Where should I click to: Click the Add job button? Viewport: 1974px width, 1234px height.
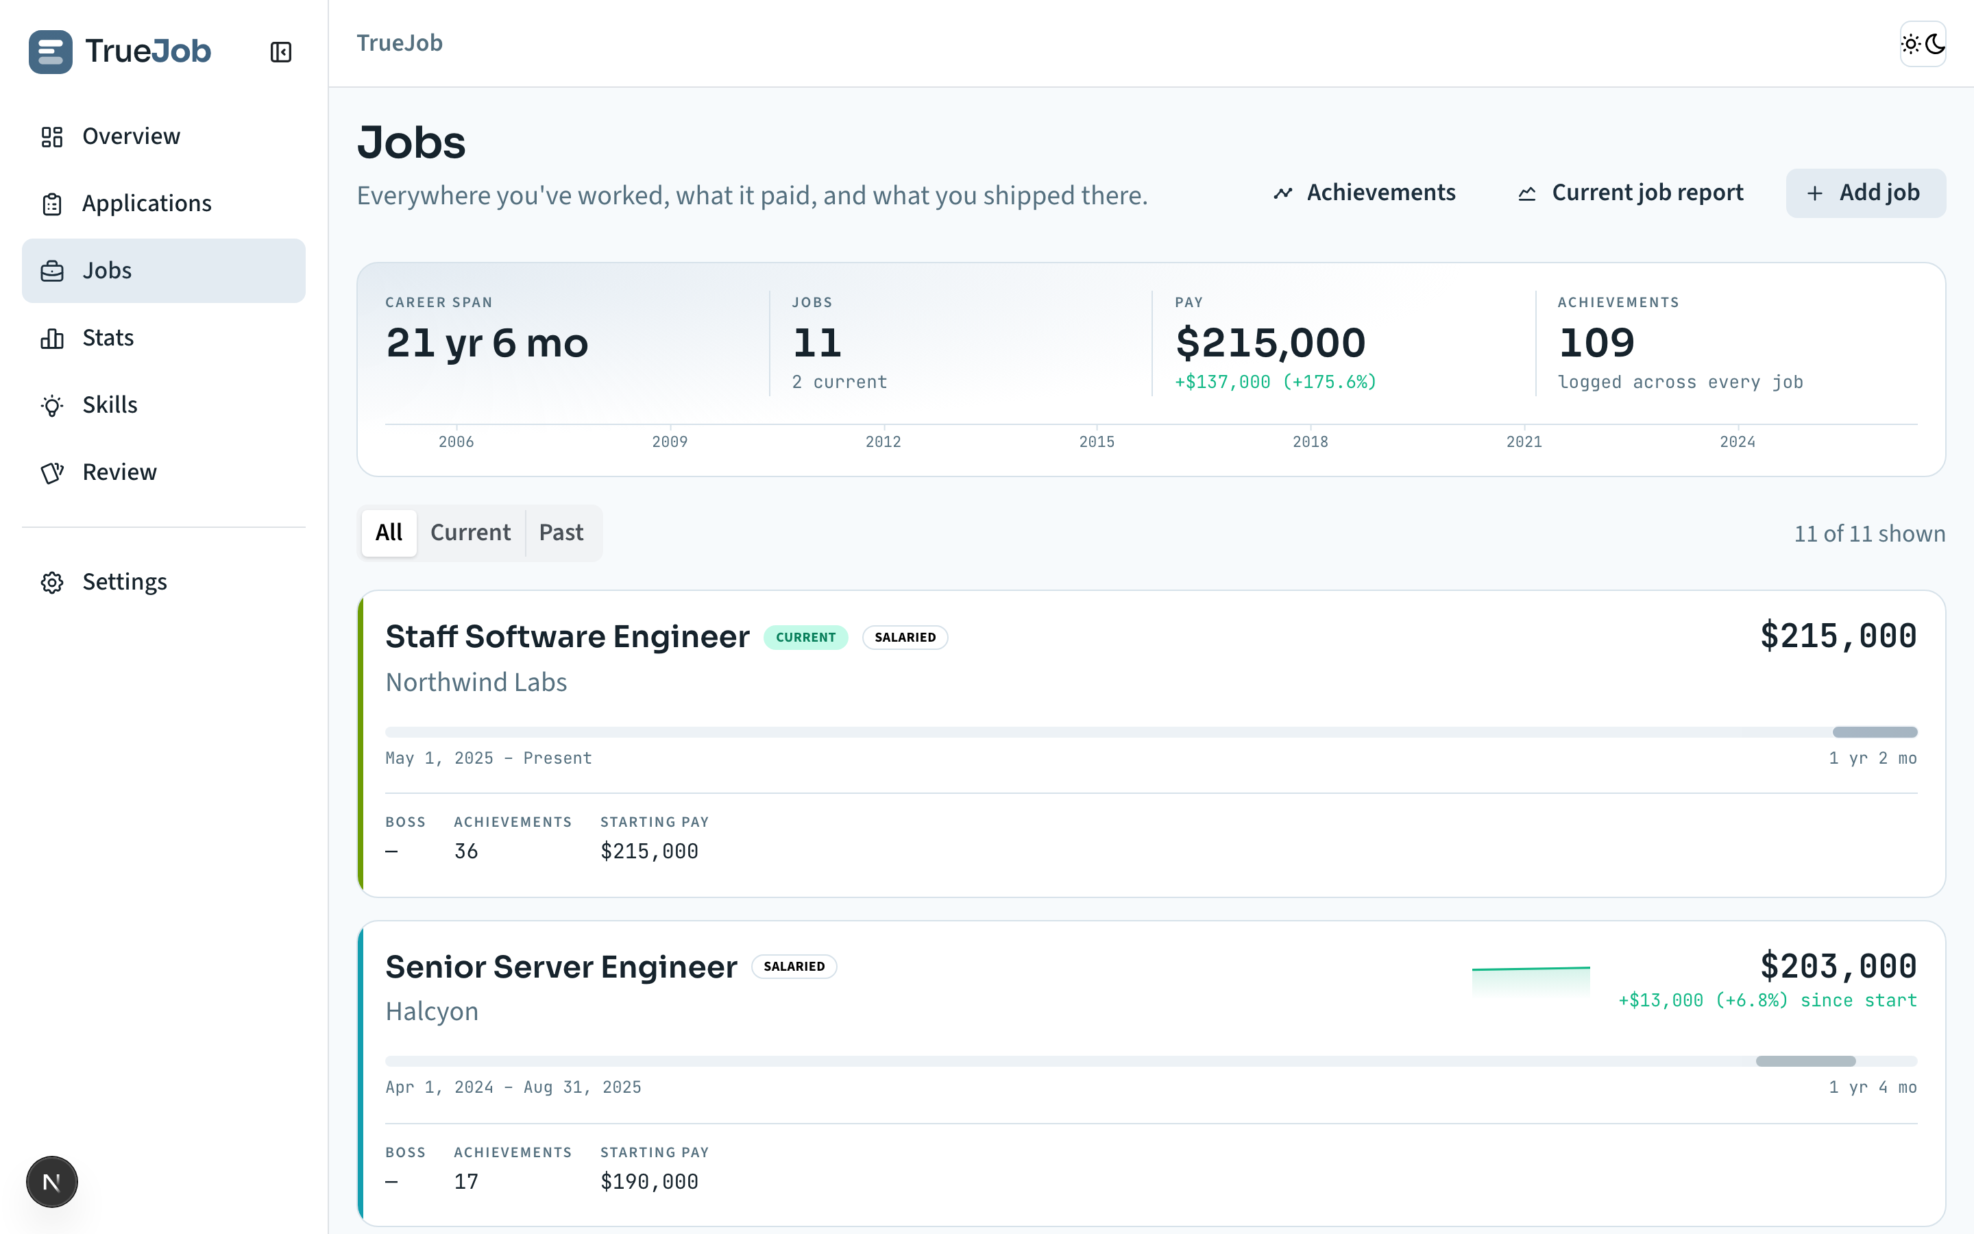(x=1866, y=193)
